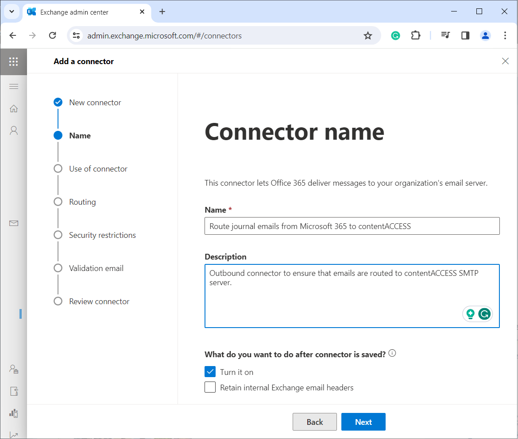Viewport: 518px width, 439px height.
Task: Open Chrome Extensions puzzle icon
Action: coord(415,35)
